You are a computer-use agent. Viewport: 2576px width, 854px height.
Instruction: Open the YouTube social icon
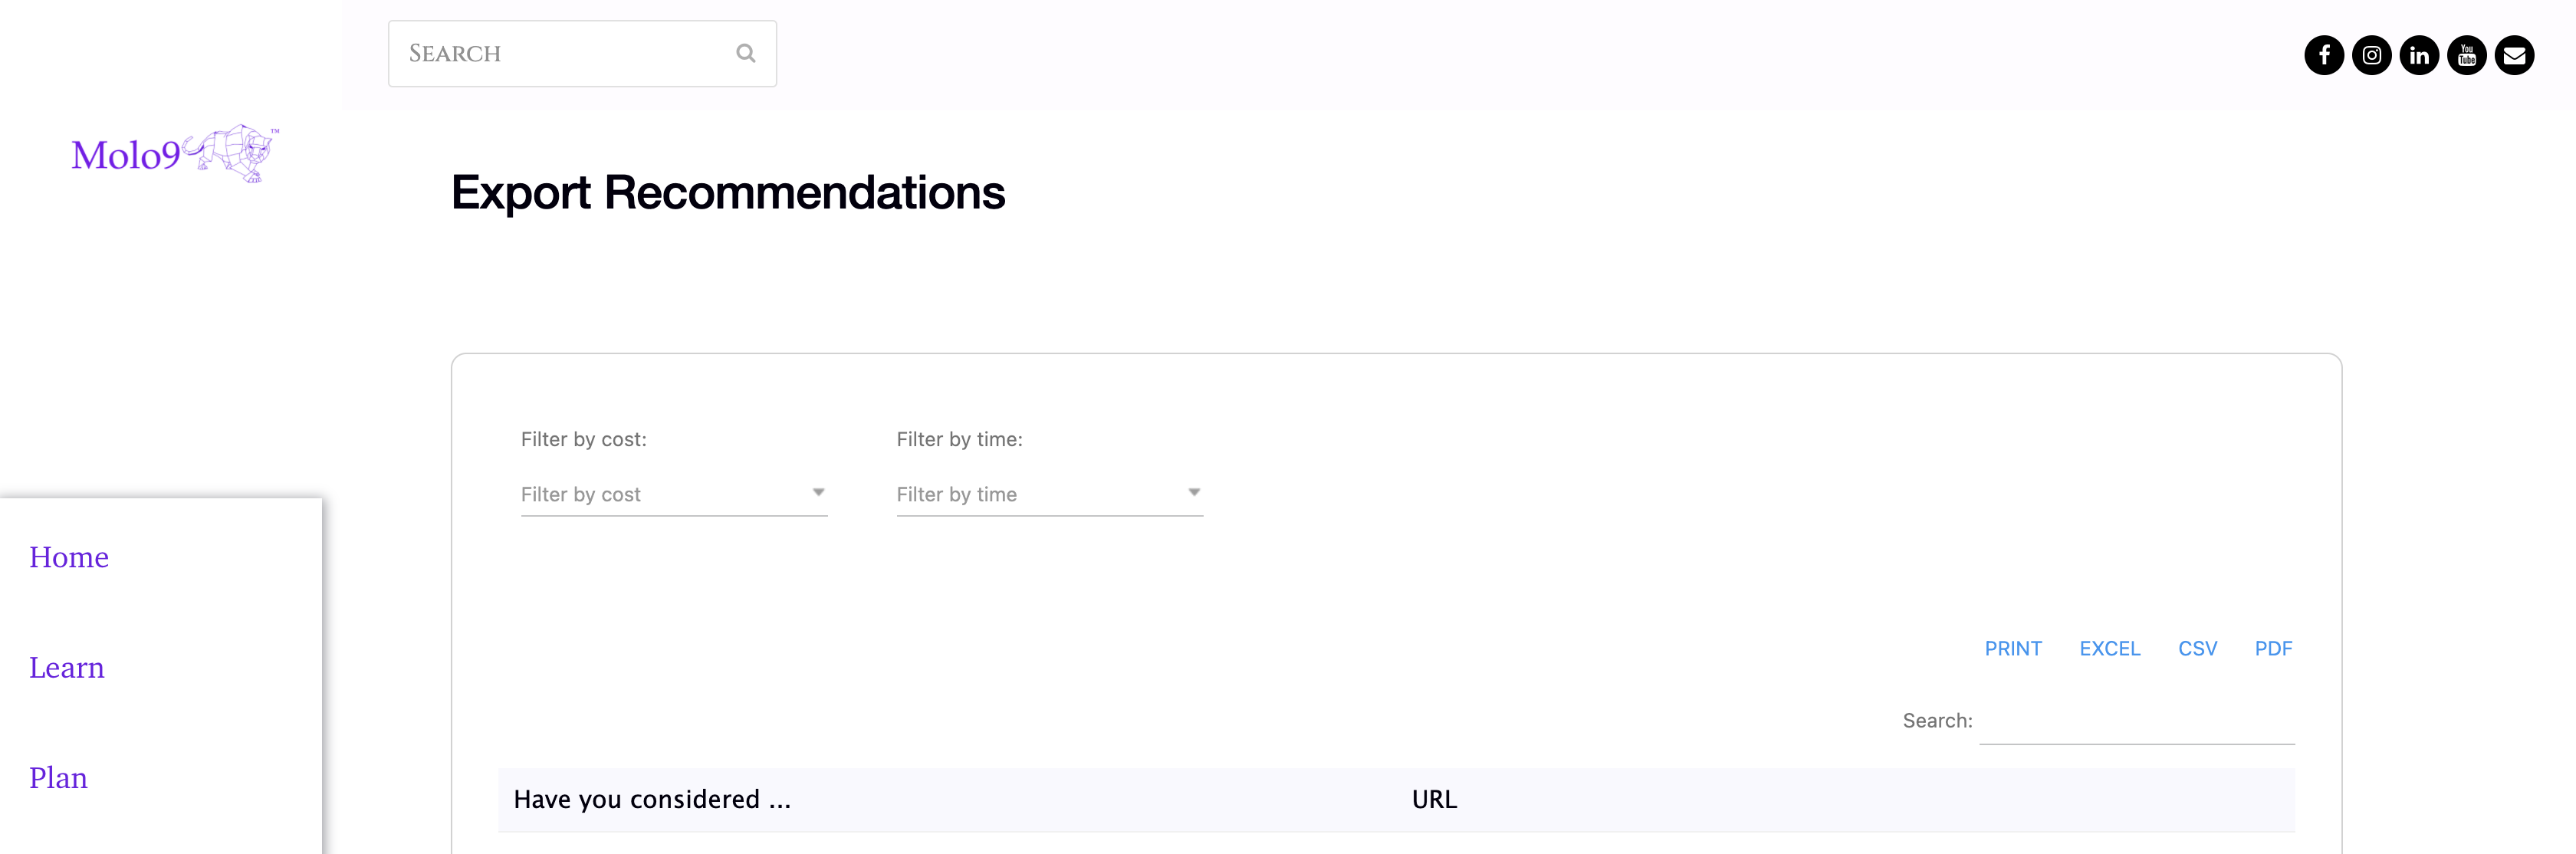click(x=2466, y=55)
